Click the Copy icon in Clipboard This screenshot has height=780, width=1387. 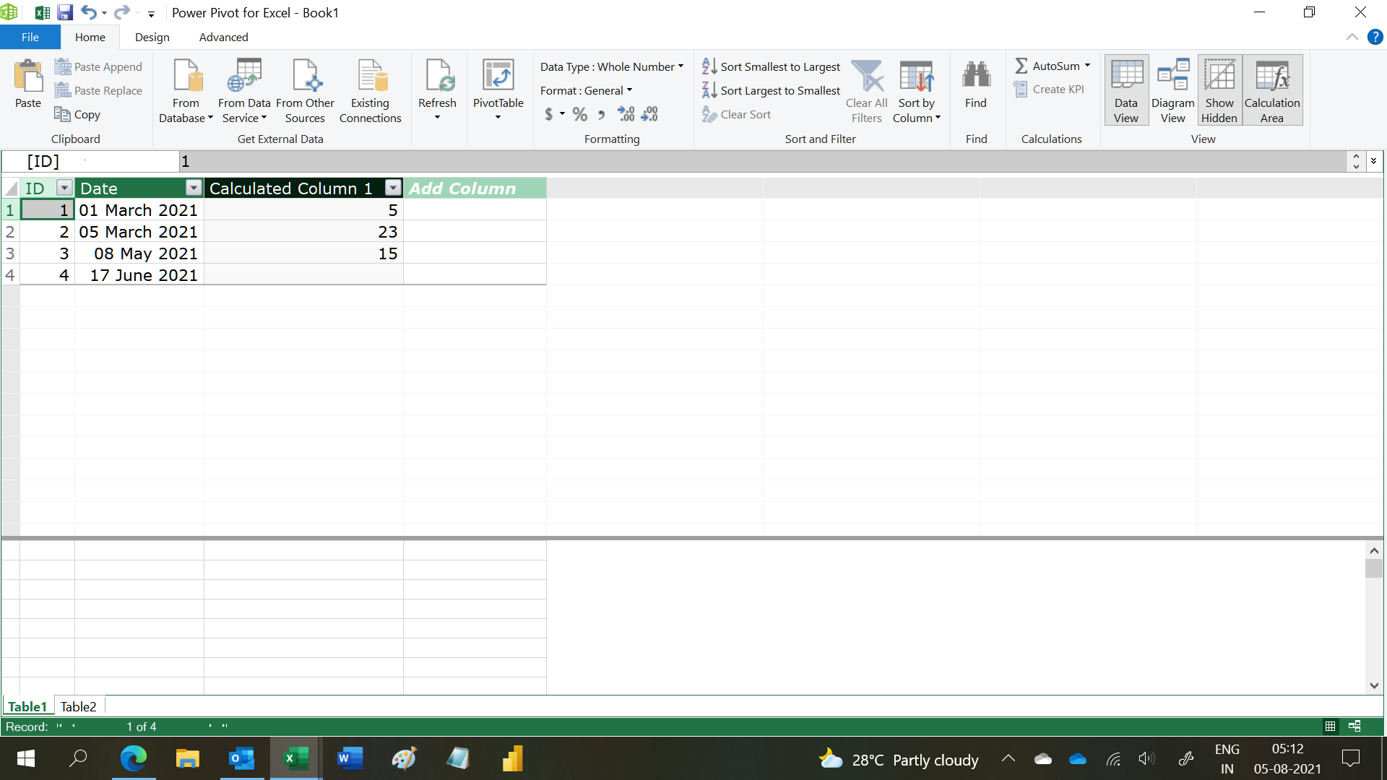(x=62, y=114)
